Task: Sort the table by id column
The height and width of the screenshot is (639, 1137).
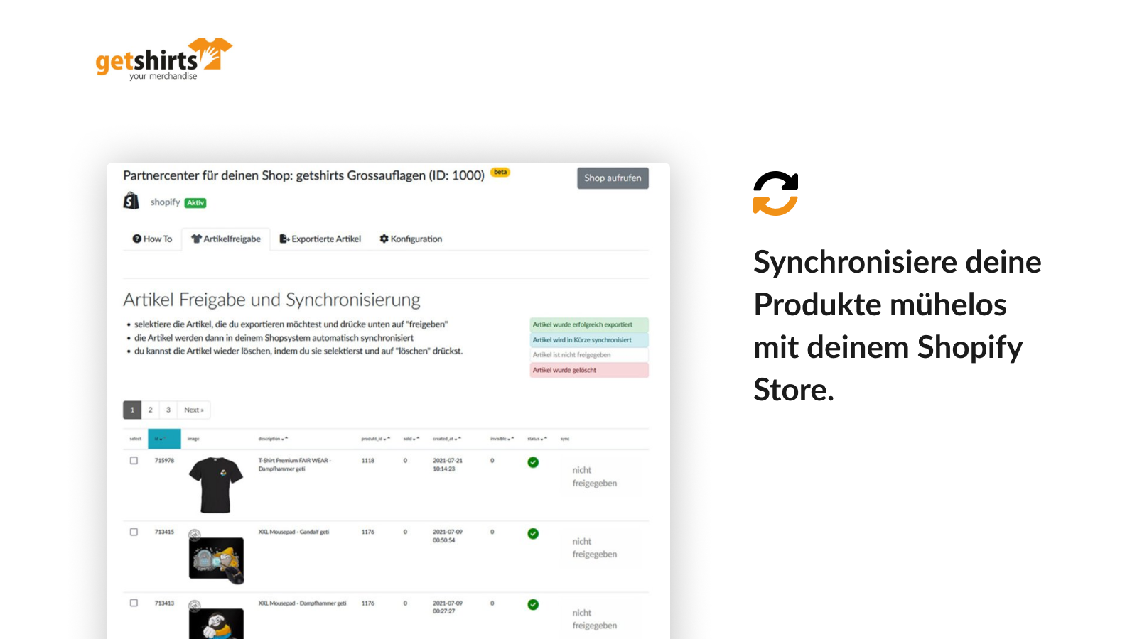Action: coord(164,439)
